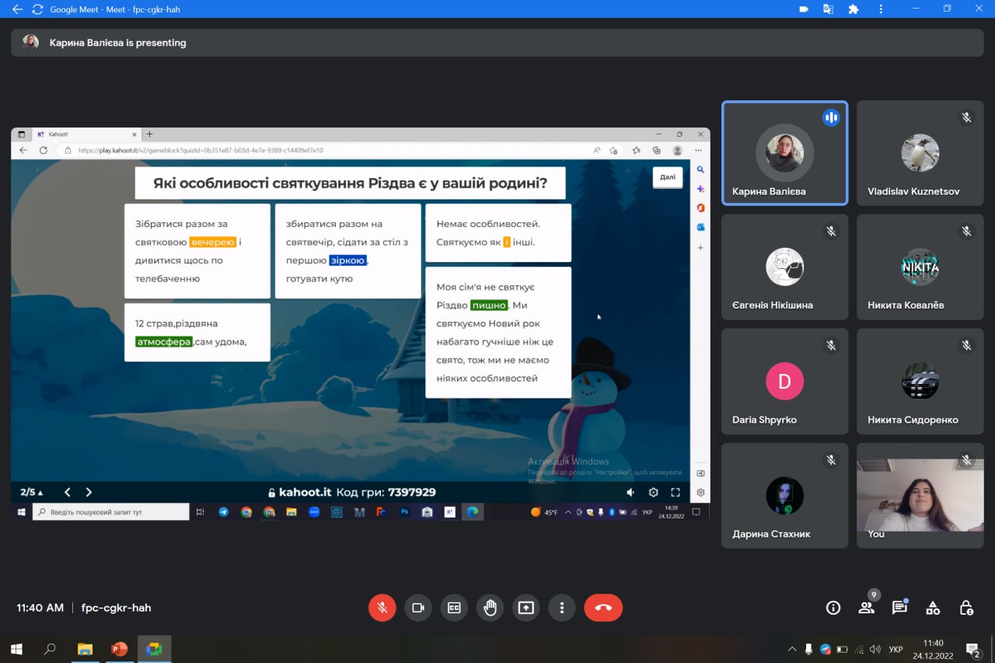Image resolution: width=995 pixels, height=663 pixels.
Task: Switch the УКР keyboard language indicator
Action: (x=895, y=649)
